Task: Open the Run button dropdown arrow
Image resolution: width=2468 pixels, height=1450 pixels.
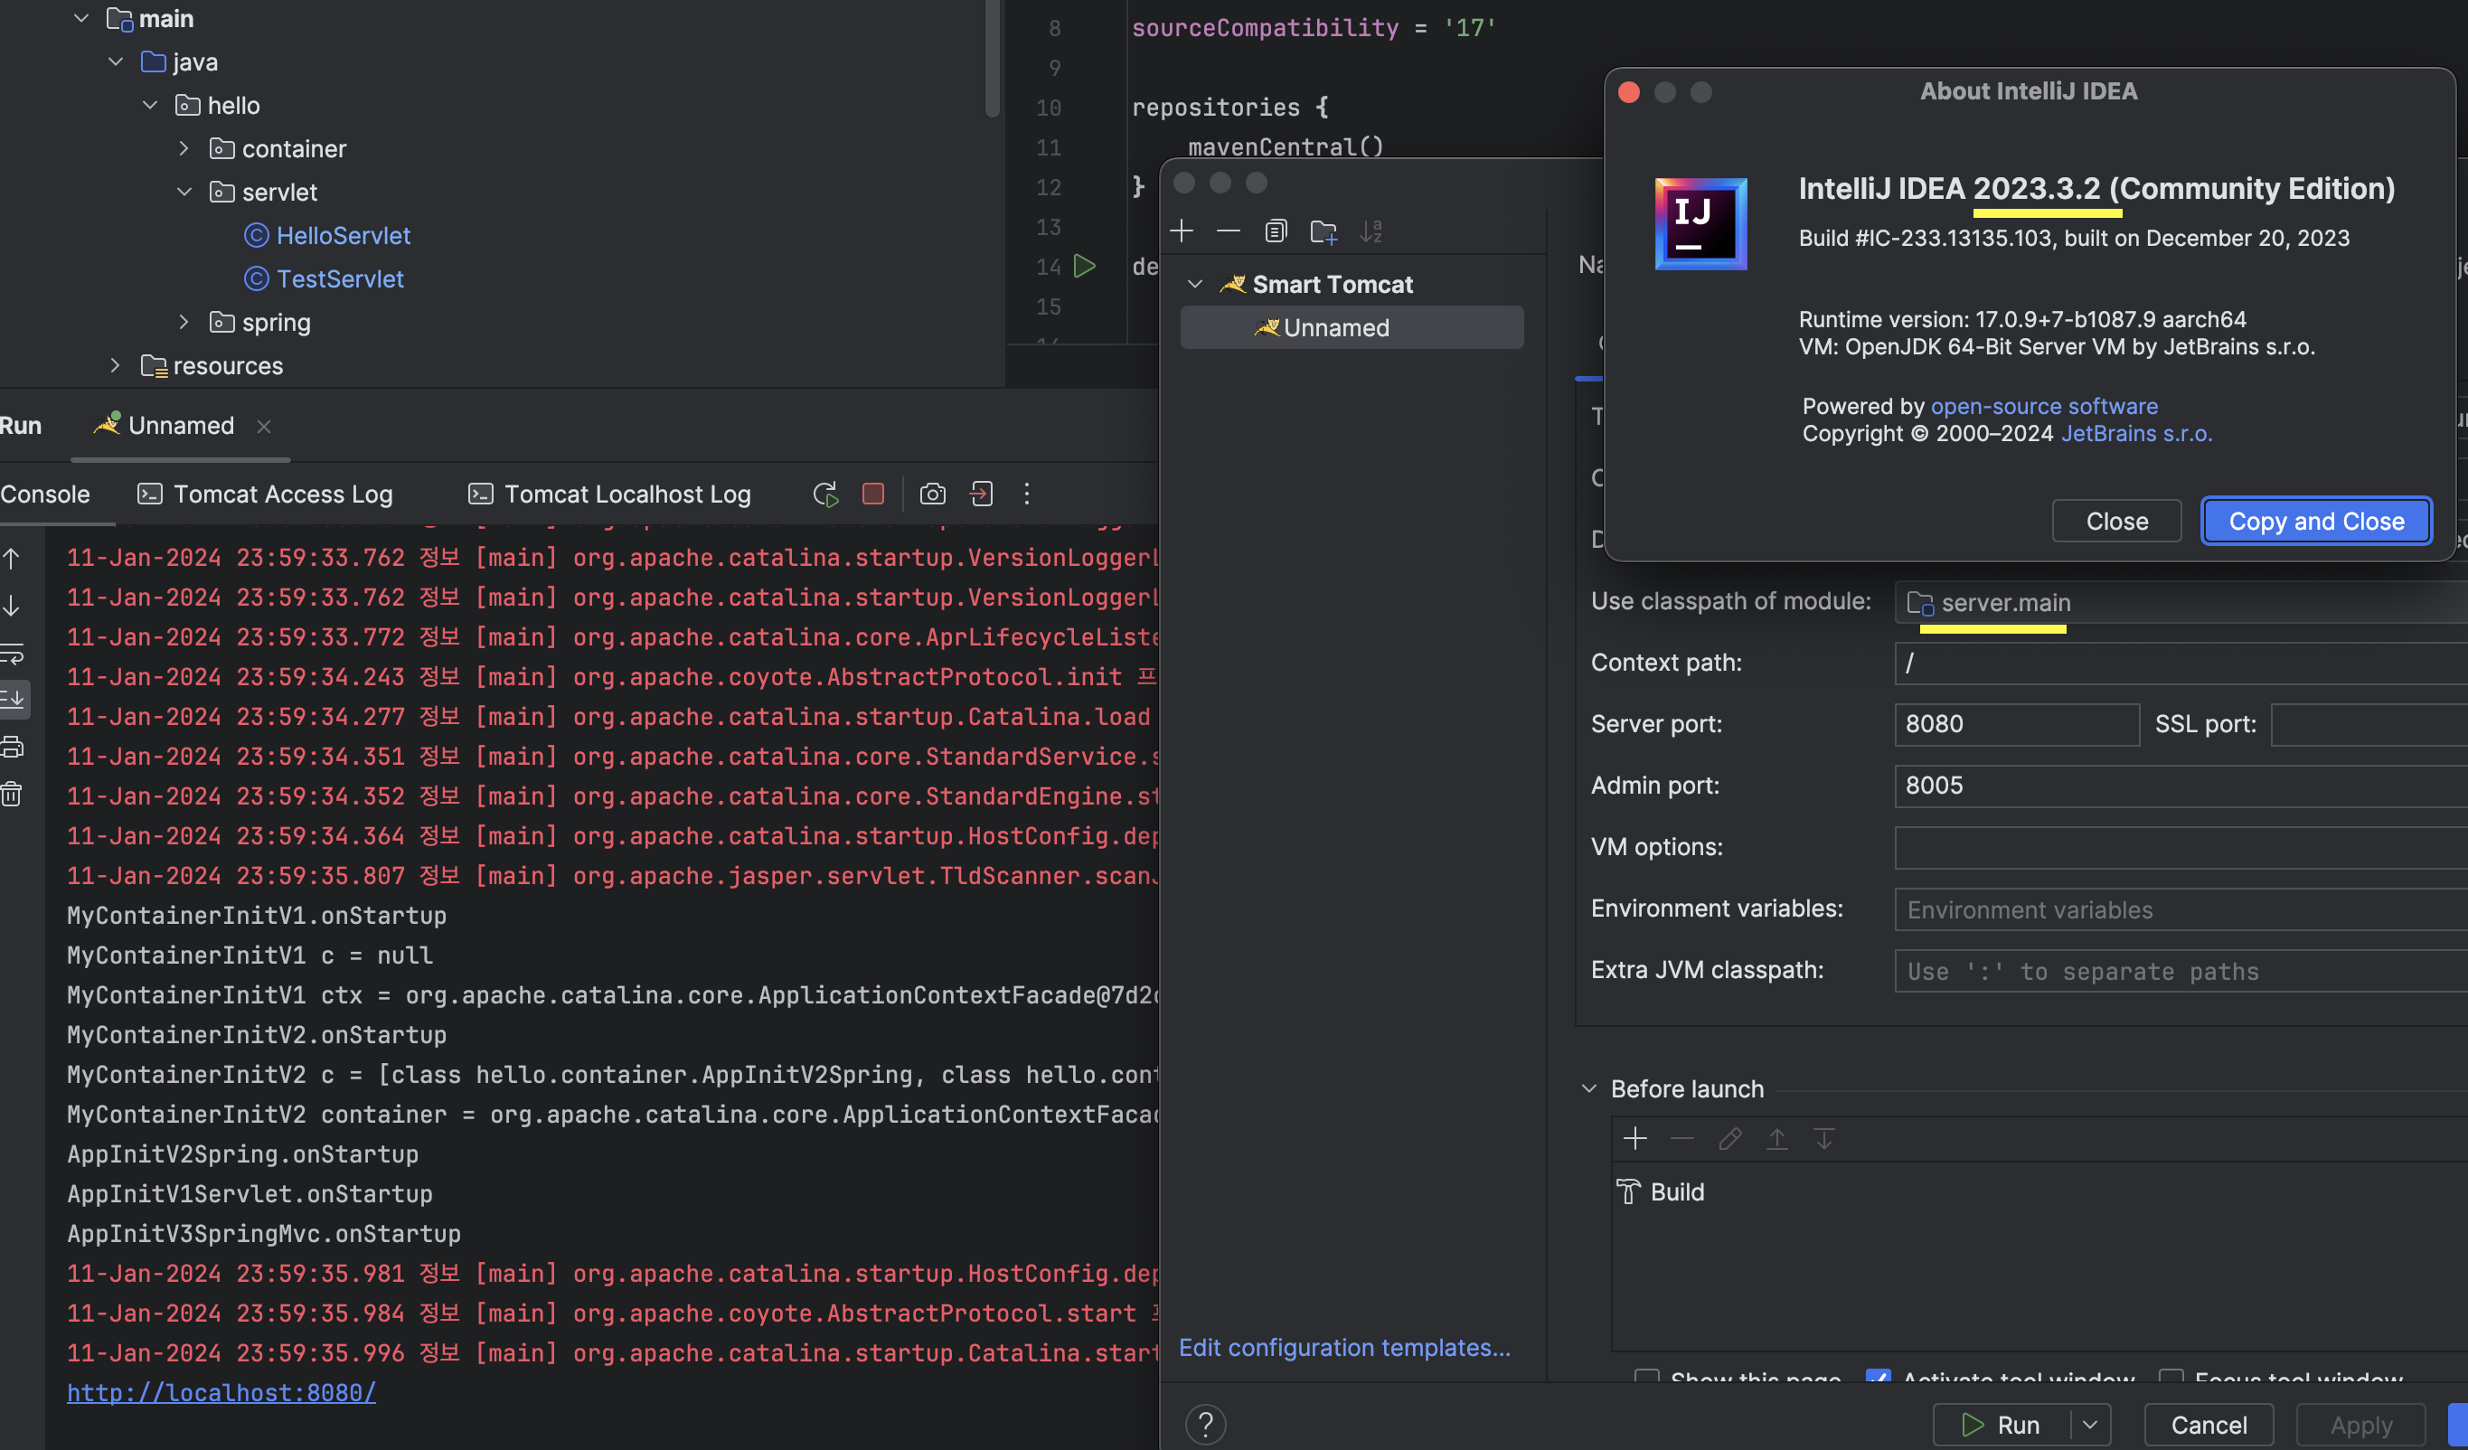Action: (x=2090, y=1425)
